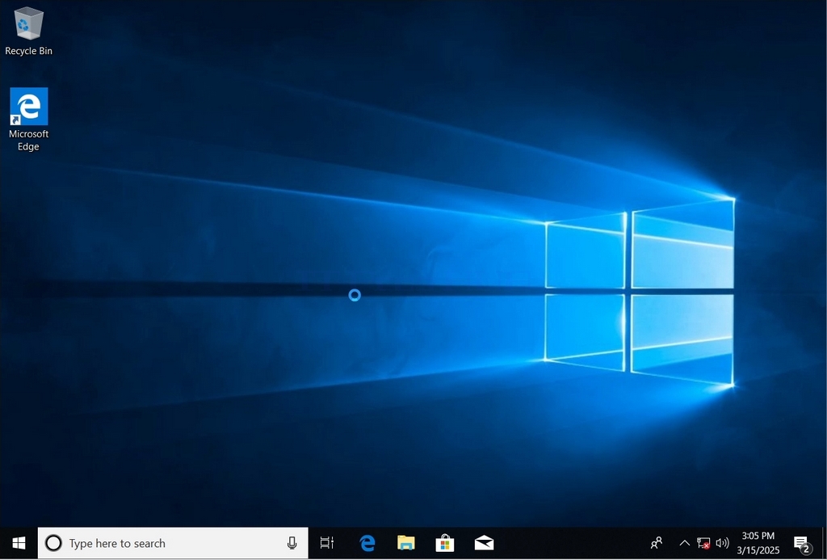The image size is (827, 560).
Task: Select the Microsoft Edge desktop shortcut
Action: click(x=28, y=120)
